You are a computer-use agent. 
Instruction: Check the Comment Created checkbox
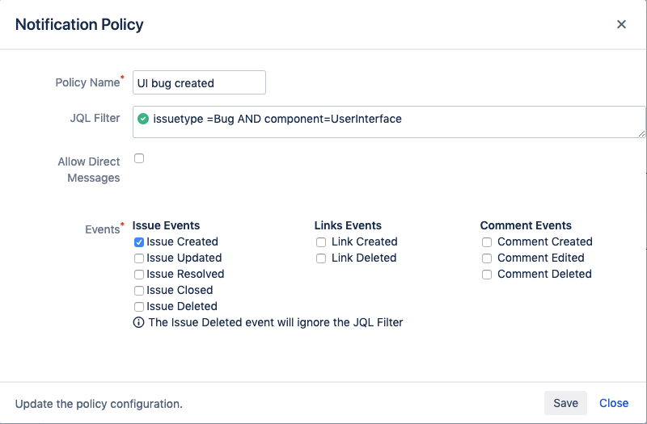[x=487, y=241]
